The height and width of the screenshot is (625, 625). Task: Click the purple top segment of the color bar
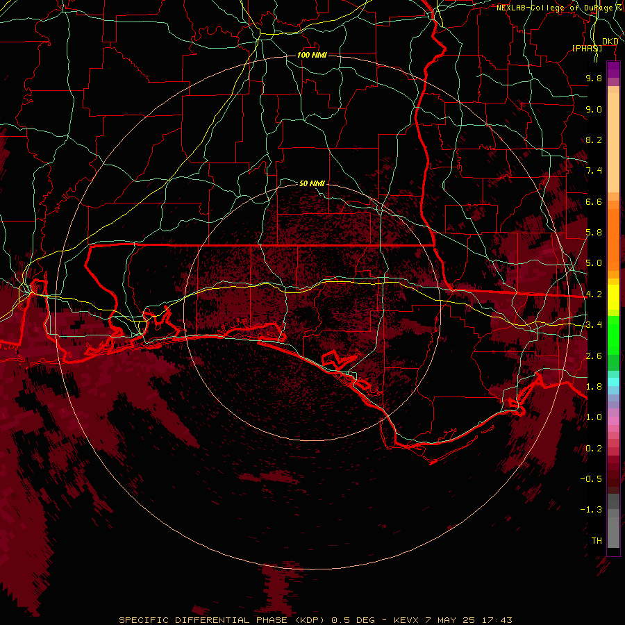(x=613, y=69)
